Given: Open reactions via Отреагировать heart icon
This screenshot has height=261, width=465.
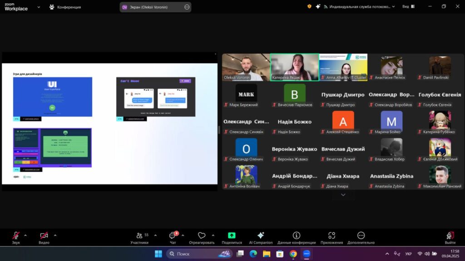Looking at the screenshot, I should (x=202, y=238).
